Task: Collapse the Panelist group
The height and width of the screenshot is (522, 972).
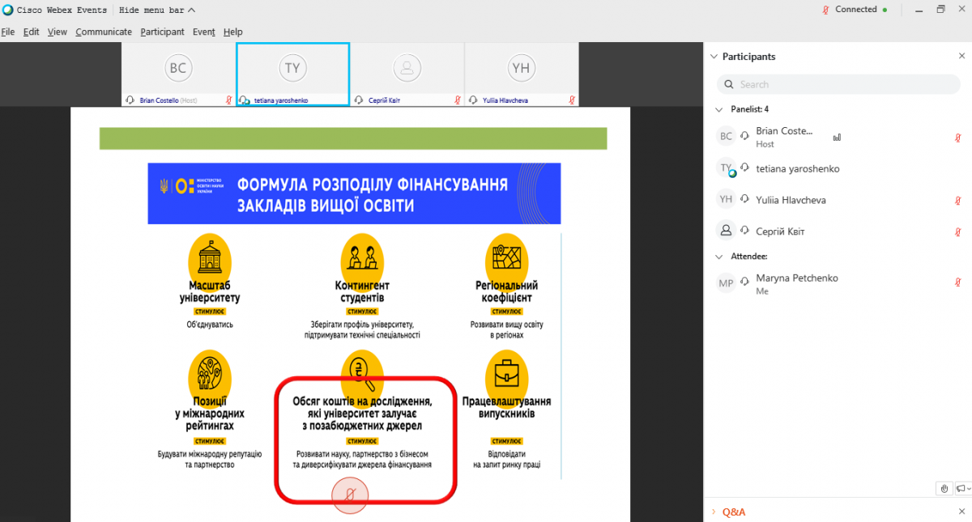Action: coord(718,109)
